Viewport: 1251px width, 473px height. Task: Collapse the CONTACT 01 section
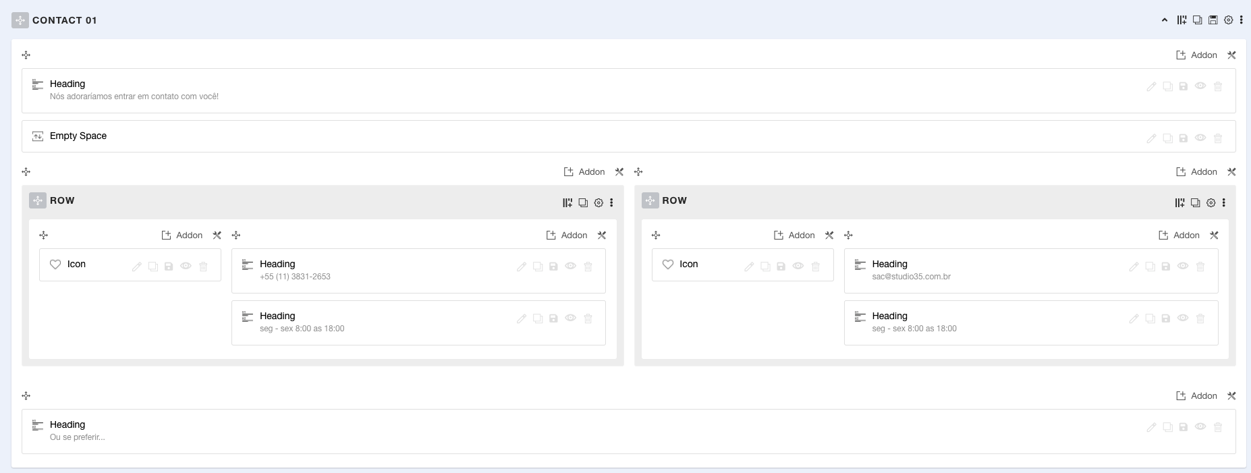pos(1165,20)
